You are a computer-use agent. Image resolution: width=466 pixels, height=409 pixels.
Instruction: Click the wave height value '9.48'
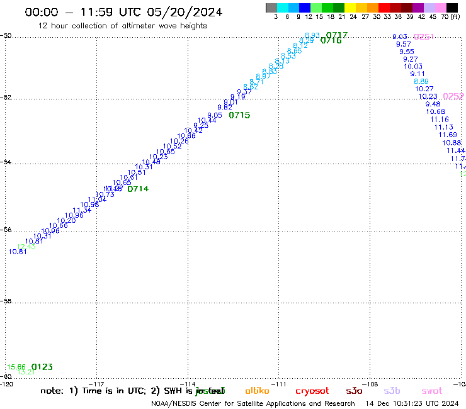pyautogui.click(x=433, y=104)
